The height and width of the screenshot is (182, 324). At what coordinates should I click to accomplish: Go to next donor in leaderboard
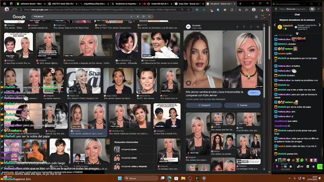[x=319, y=25]
